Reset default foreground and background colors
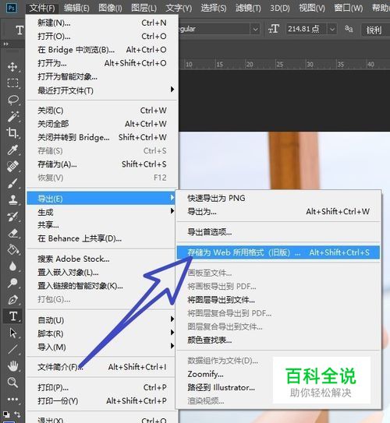The image size is (390, 423). [x=6, y=414]
